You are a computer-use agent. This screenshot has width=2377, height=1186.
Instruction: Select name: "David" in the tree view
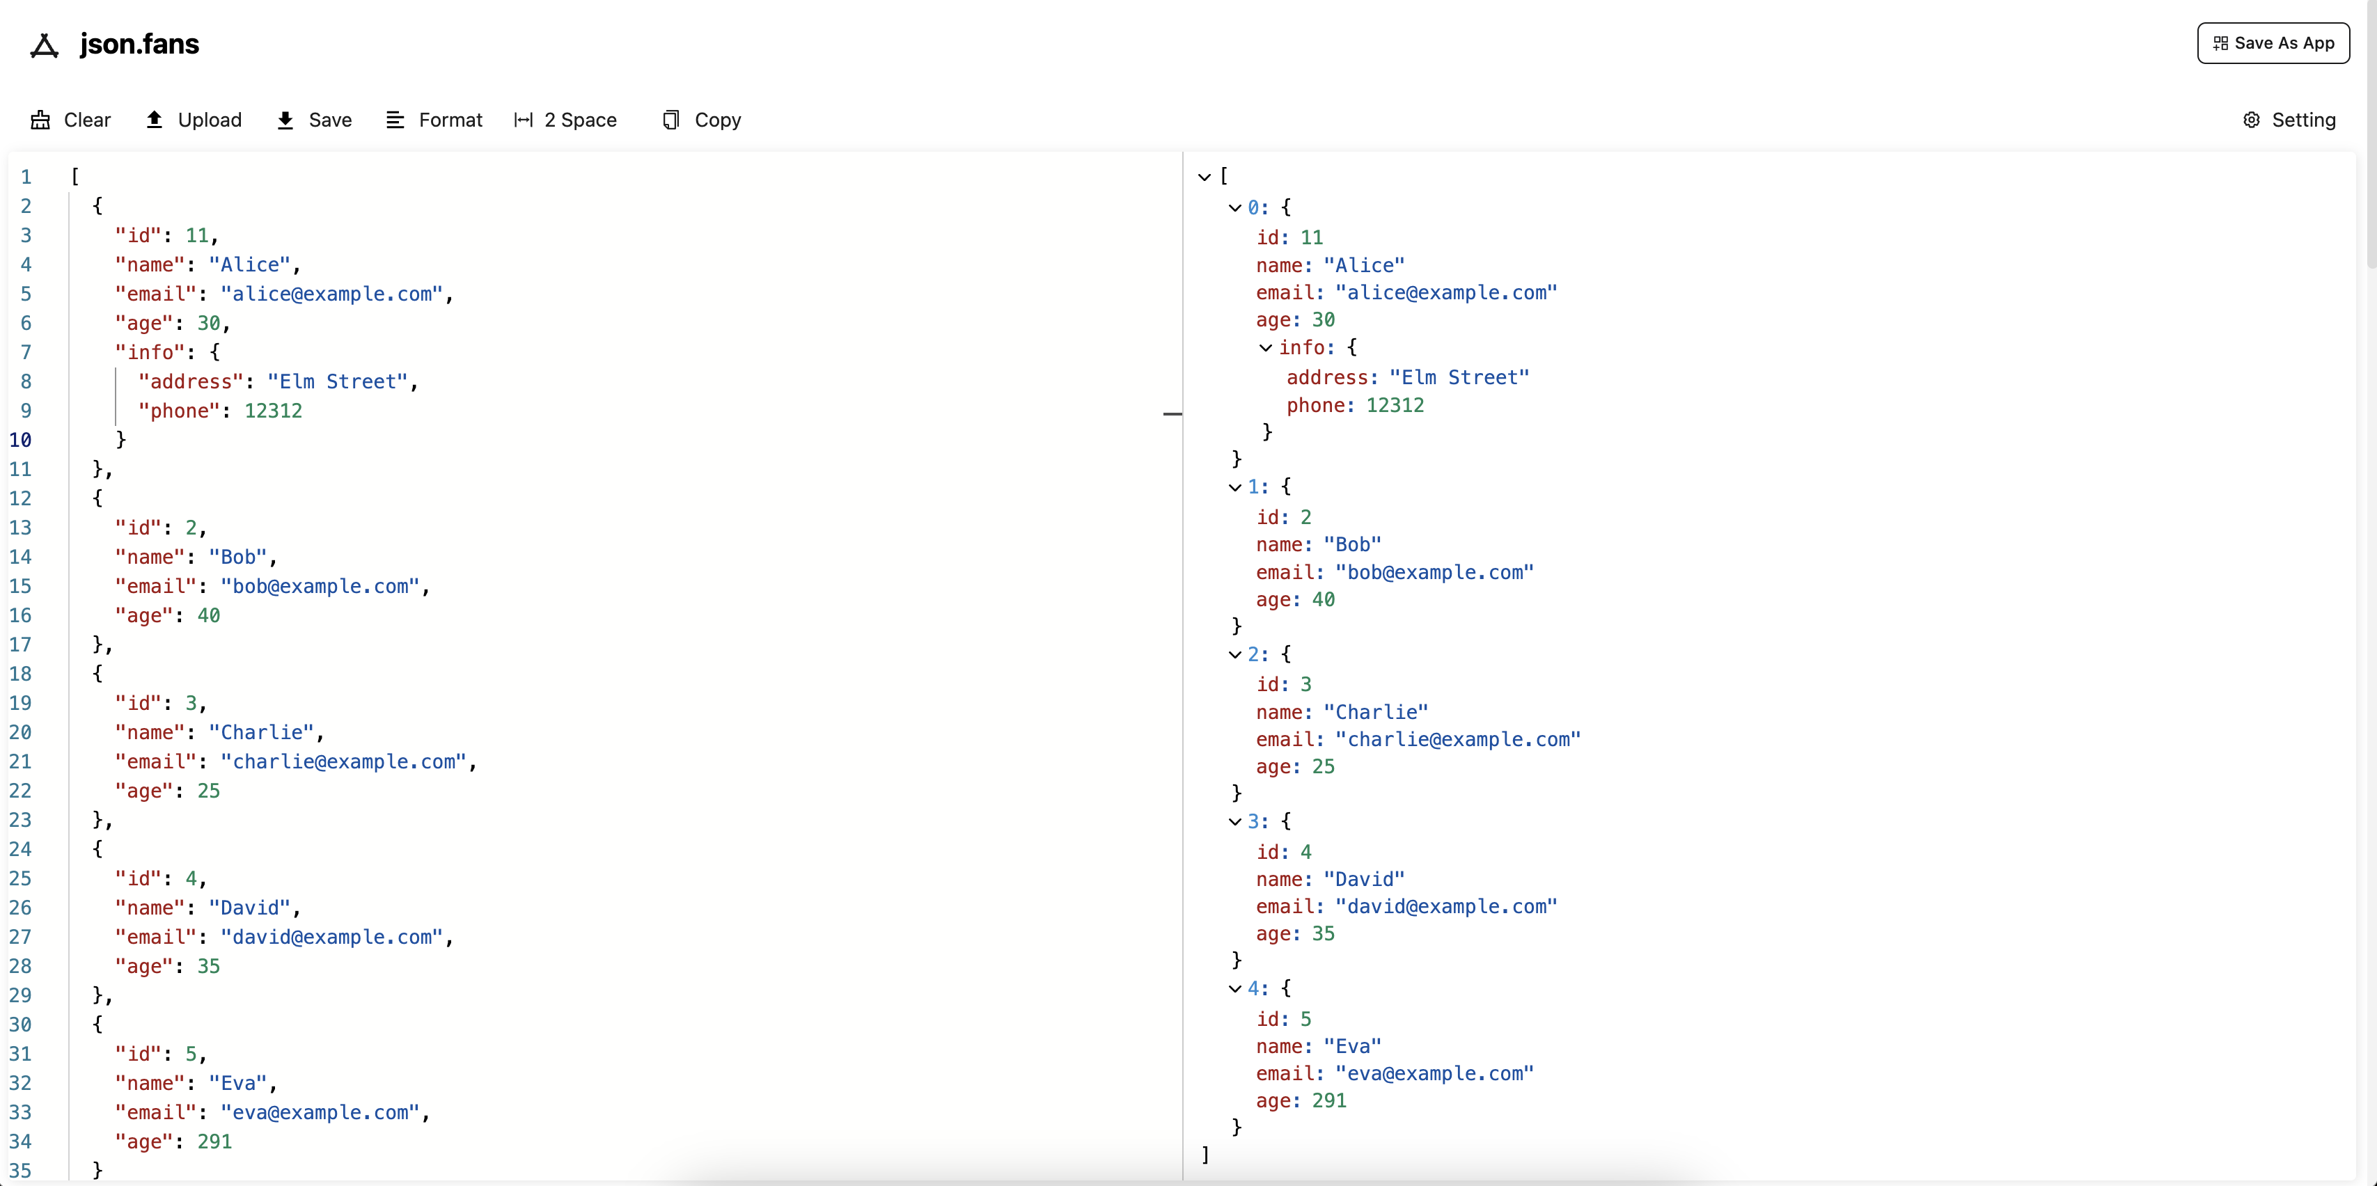click(1330, 880)
